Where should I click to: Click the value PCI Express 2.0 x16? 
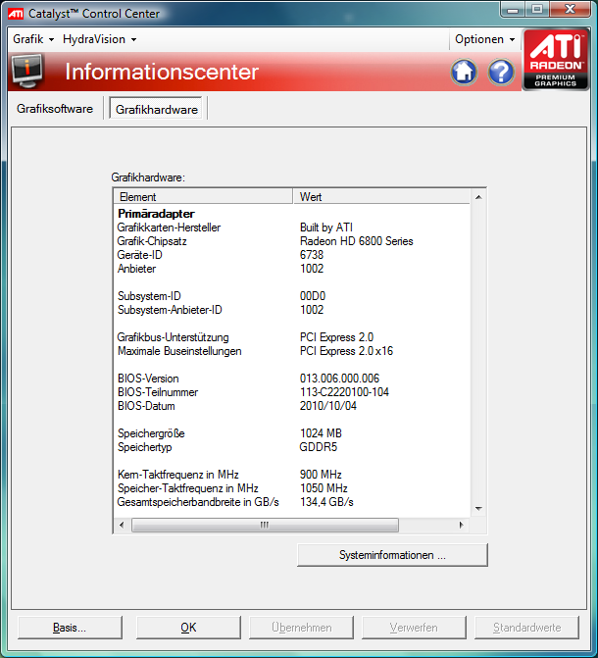click(346, 351)
